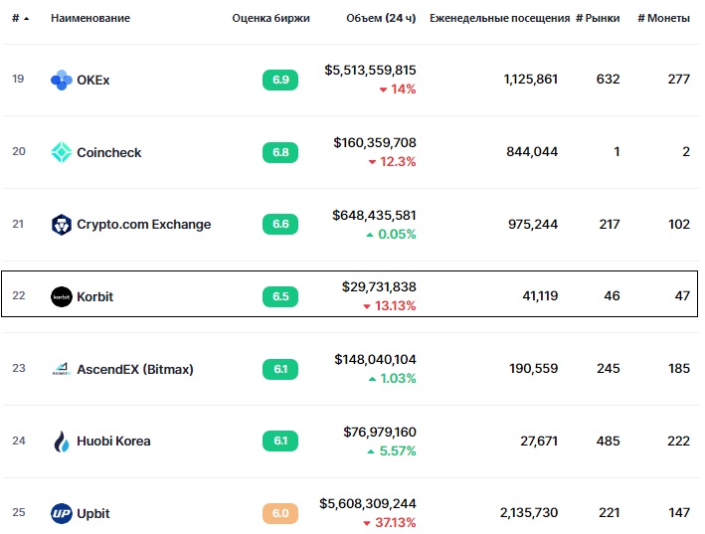Click the OKEx exchange logo icon
The height and width of the screenshot is (534, 705).
[x=61, y=80]
